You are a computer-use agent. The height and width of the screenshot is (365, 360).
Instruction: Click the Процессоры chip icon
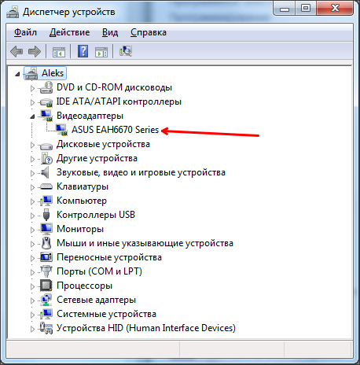46,286
